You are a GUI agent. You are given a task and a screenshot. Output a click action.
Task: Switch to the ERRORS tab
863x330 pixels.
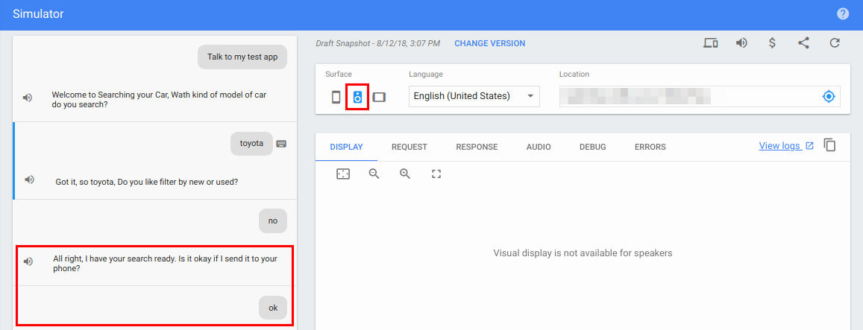pyautogui.click(x=650, y=147)
